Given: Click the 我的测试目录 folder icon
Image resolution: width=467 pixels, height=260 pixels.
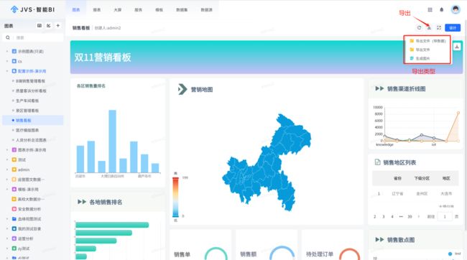Looking at the screenshot, I should pyautogui.click(x=14, y=228).
